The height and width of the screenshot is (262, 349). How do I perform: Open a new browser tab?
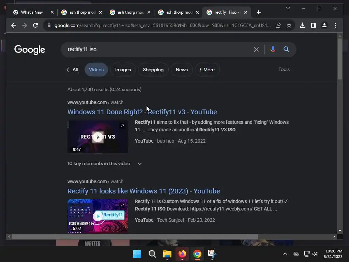coord(258,12)
